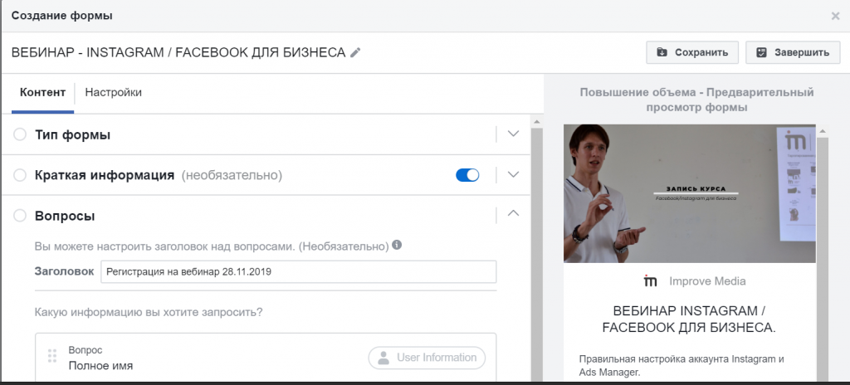The width and height of the screenshot is (850, 385).
Task: Expand the Тип формы section chevron
Action: (x=513, y=134)
